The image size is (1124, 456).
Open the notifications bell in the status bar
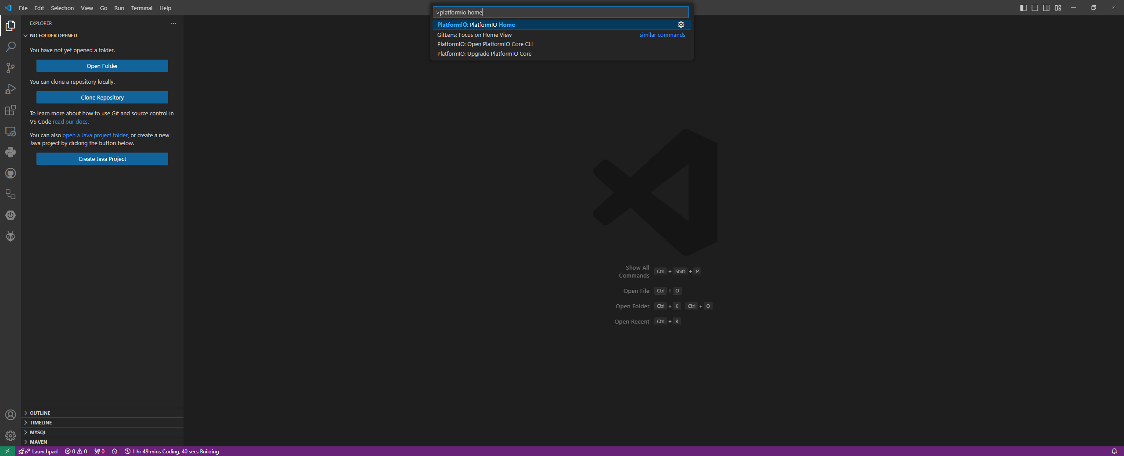click(x=1114, y=451)
